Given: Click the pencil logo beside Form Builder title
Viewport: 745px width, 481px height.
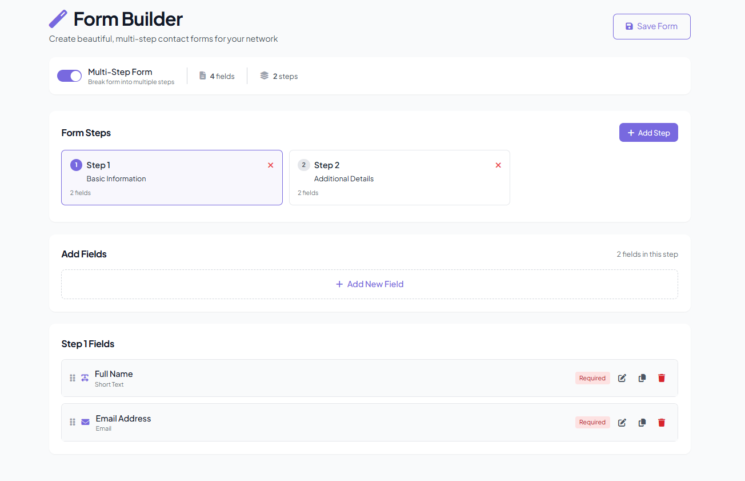Looking at the screenshot, I should (x=57, y=18).
